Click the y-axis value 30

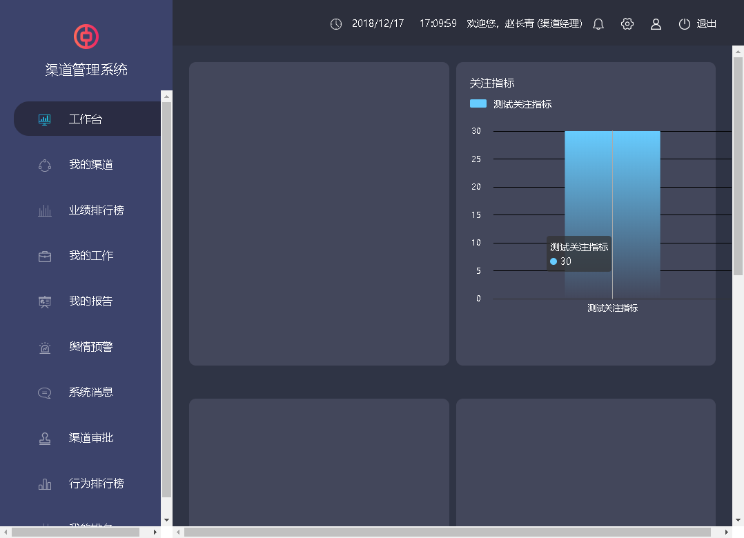point(476,131)
